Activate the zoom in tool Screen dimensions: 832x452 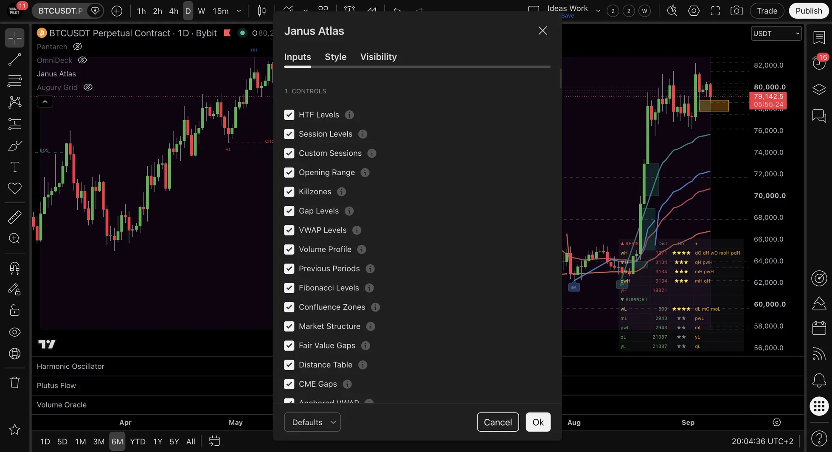15,238
